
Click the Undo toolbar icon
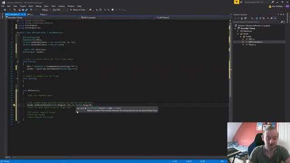31,10
